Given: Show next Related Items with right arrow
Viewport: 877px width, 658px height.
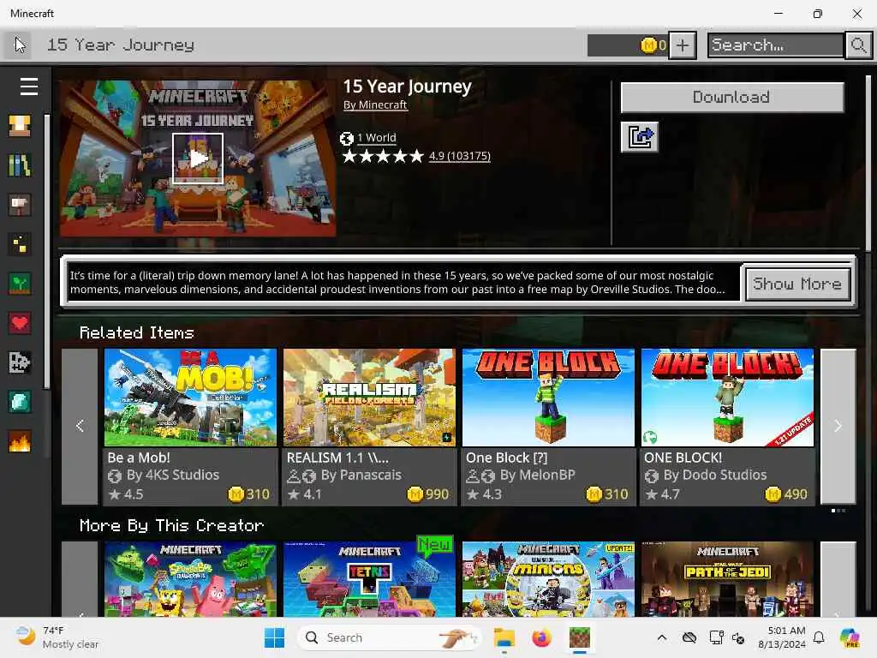Looking at the screenshot, I should (x=838, y=427).
